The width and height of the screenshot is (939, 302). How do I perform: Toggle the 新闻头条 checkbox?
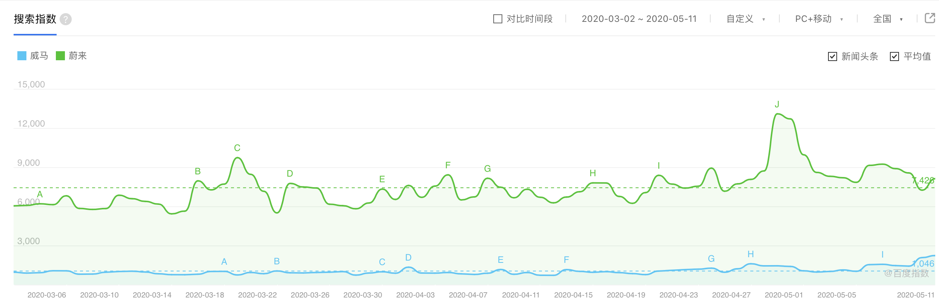click(x=832, y=56)
